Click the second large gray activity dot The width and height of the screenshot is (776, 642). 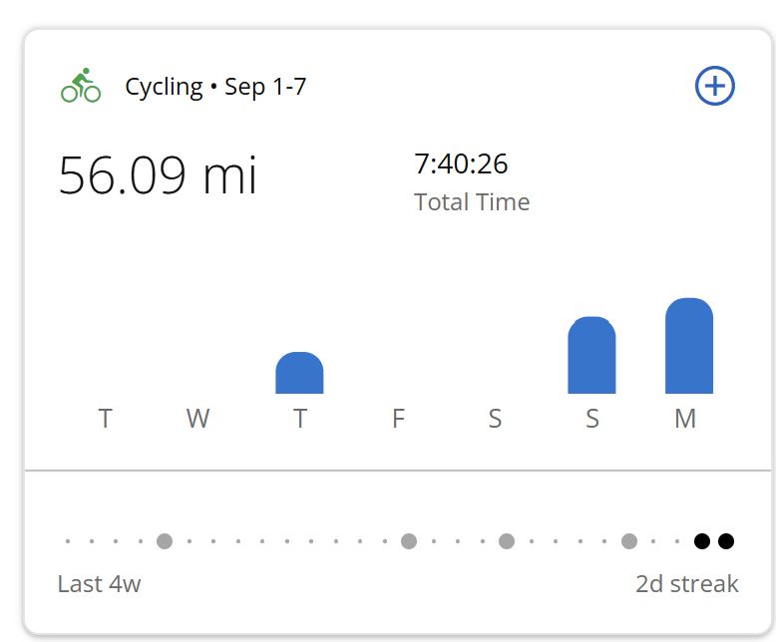pyautogui.click(x=409, y=541)
